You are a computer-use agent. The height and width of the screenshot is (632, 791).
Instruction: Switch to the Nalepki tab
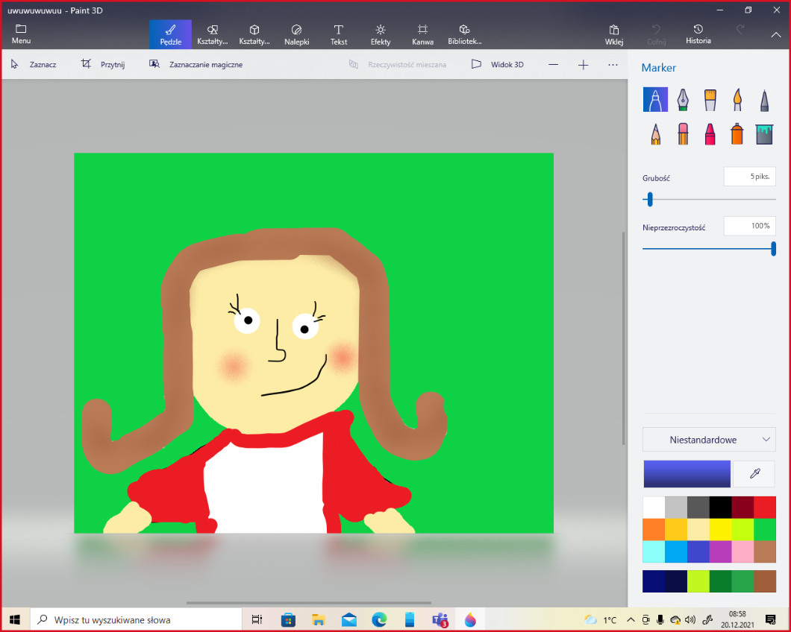point(296,34)
